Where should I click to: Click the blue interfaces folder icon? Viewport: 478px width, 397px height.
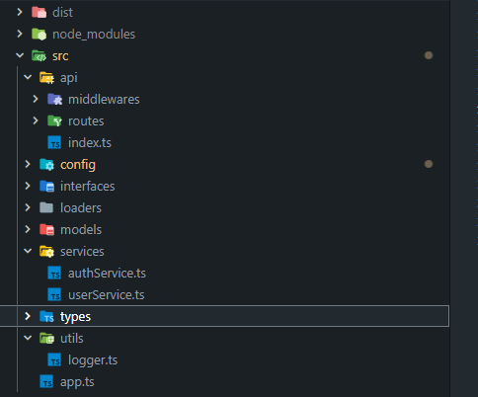(x=46, y=187)
